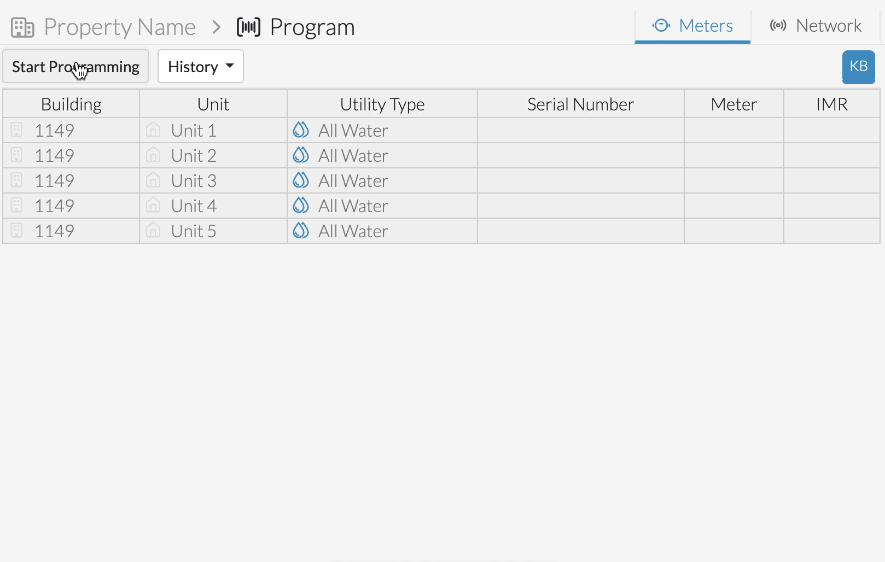Click the Meters tab icon

click(661, 26)
